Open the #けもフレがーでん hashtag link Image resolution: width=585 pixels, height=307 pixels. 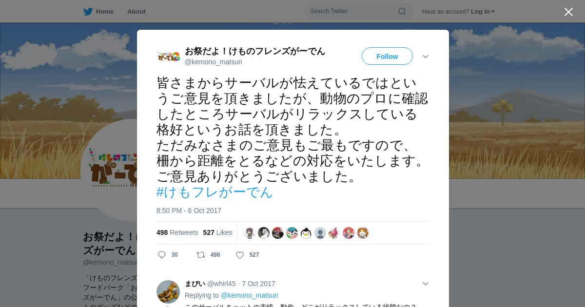pyautogui.click(x=214, y=192)
